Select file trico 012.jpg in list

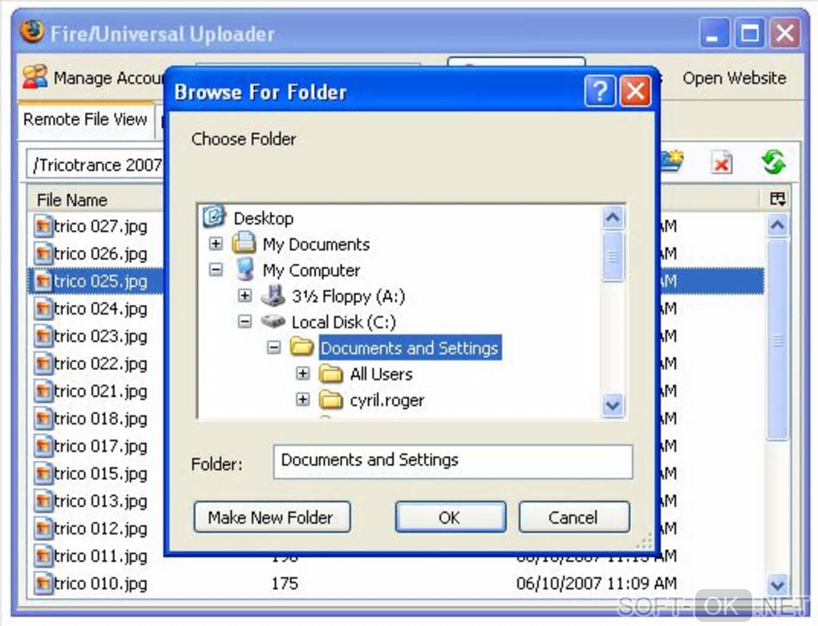click(101, 529)
